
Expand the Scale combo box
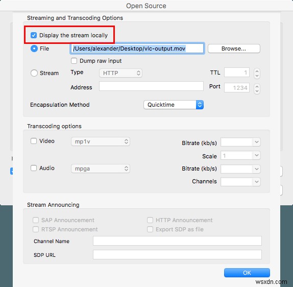257,155
